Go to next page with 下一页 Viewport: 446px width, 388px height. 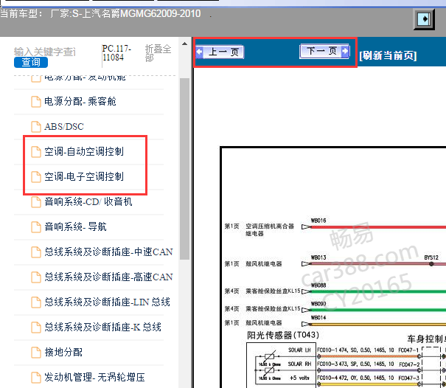point(324,51)
